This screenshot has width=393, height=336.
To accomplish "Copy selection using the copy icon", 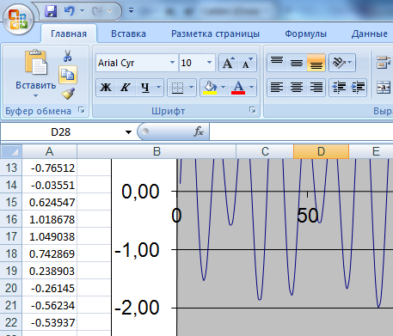I will [68, 75].
